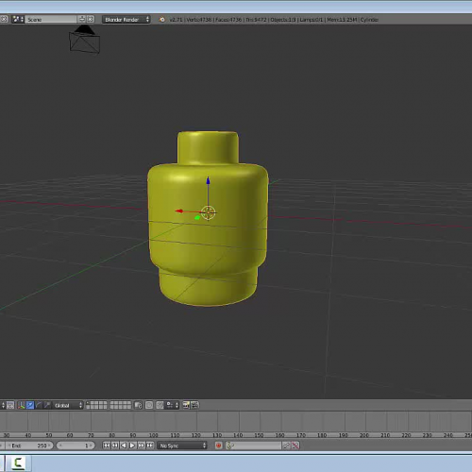472x472 pixels.
Task: Enable the rotate manipulator mode
Action: 39,405
